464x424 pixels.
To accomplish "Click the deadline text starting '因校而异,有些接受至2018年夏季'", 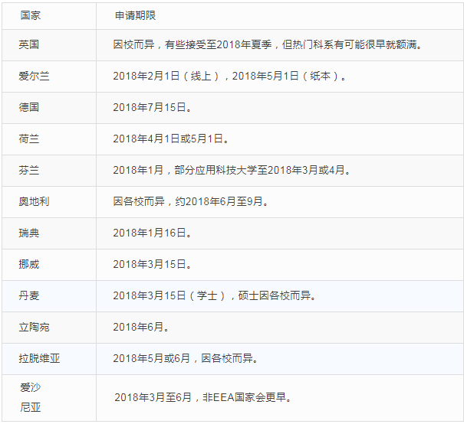I will click(x=267, y=44).
